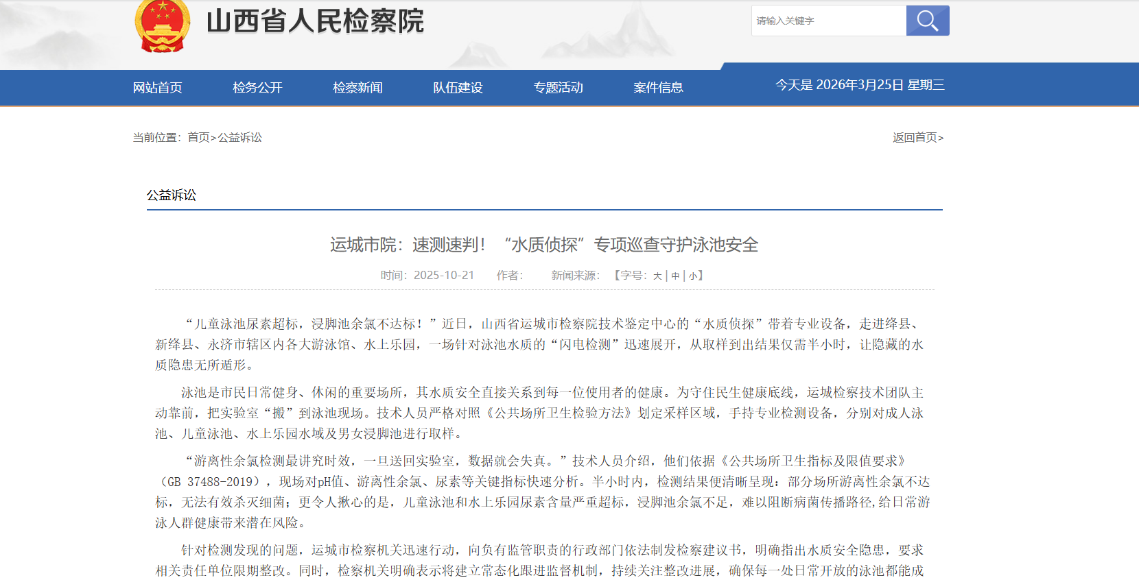Click 首页 in the breadcrumb

click(x=198, y=138)
